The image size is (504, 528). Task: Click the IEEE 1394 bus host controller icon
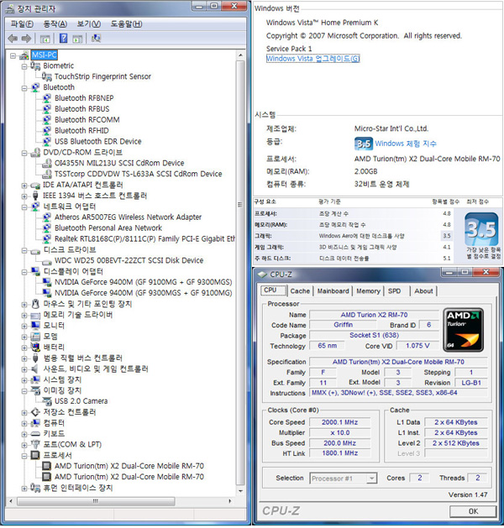(35, 196)
